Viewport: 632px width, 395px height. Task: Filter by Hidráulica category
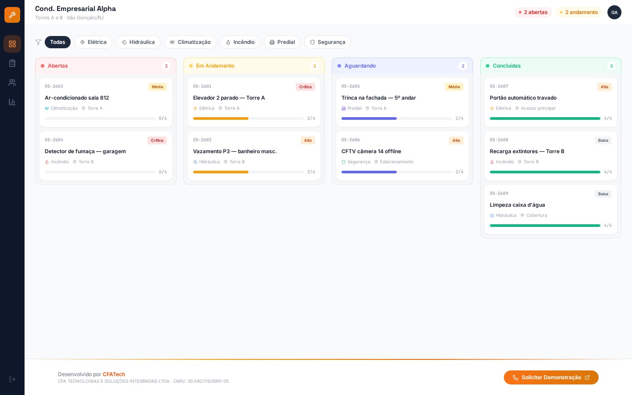pyautogui.click(x=138, y=42)
